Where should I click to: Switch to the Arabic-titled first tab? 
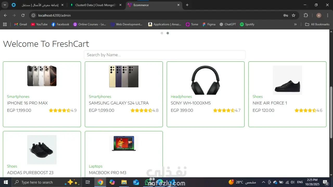pos(38,5)
